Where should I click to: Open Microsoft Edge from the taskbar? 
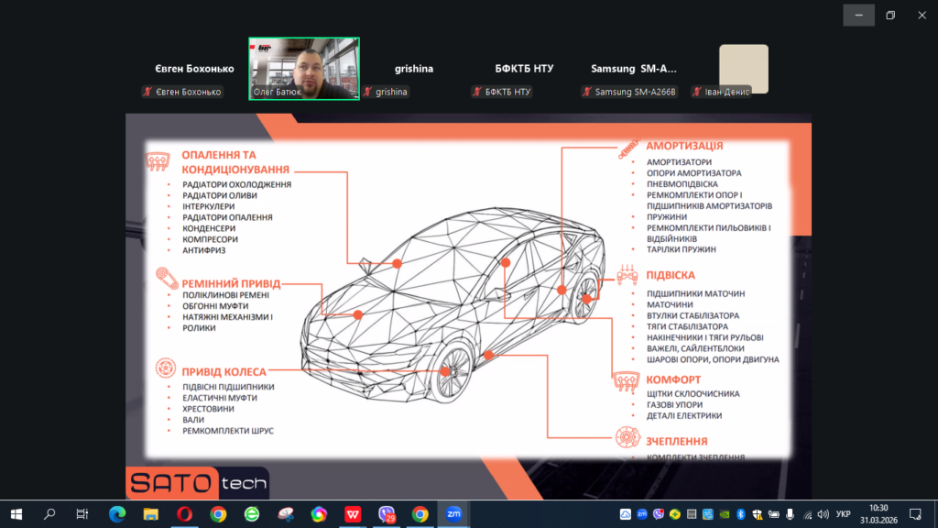tap(117, 514)
